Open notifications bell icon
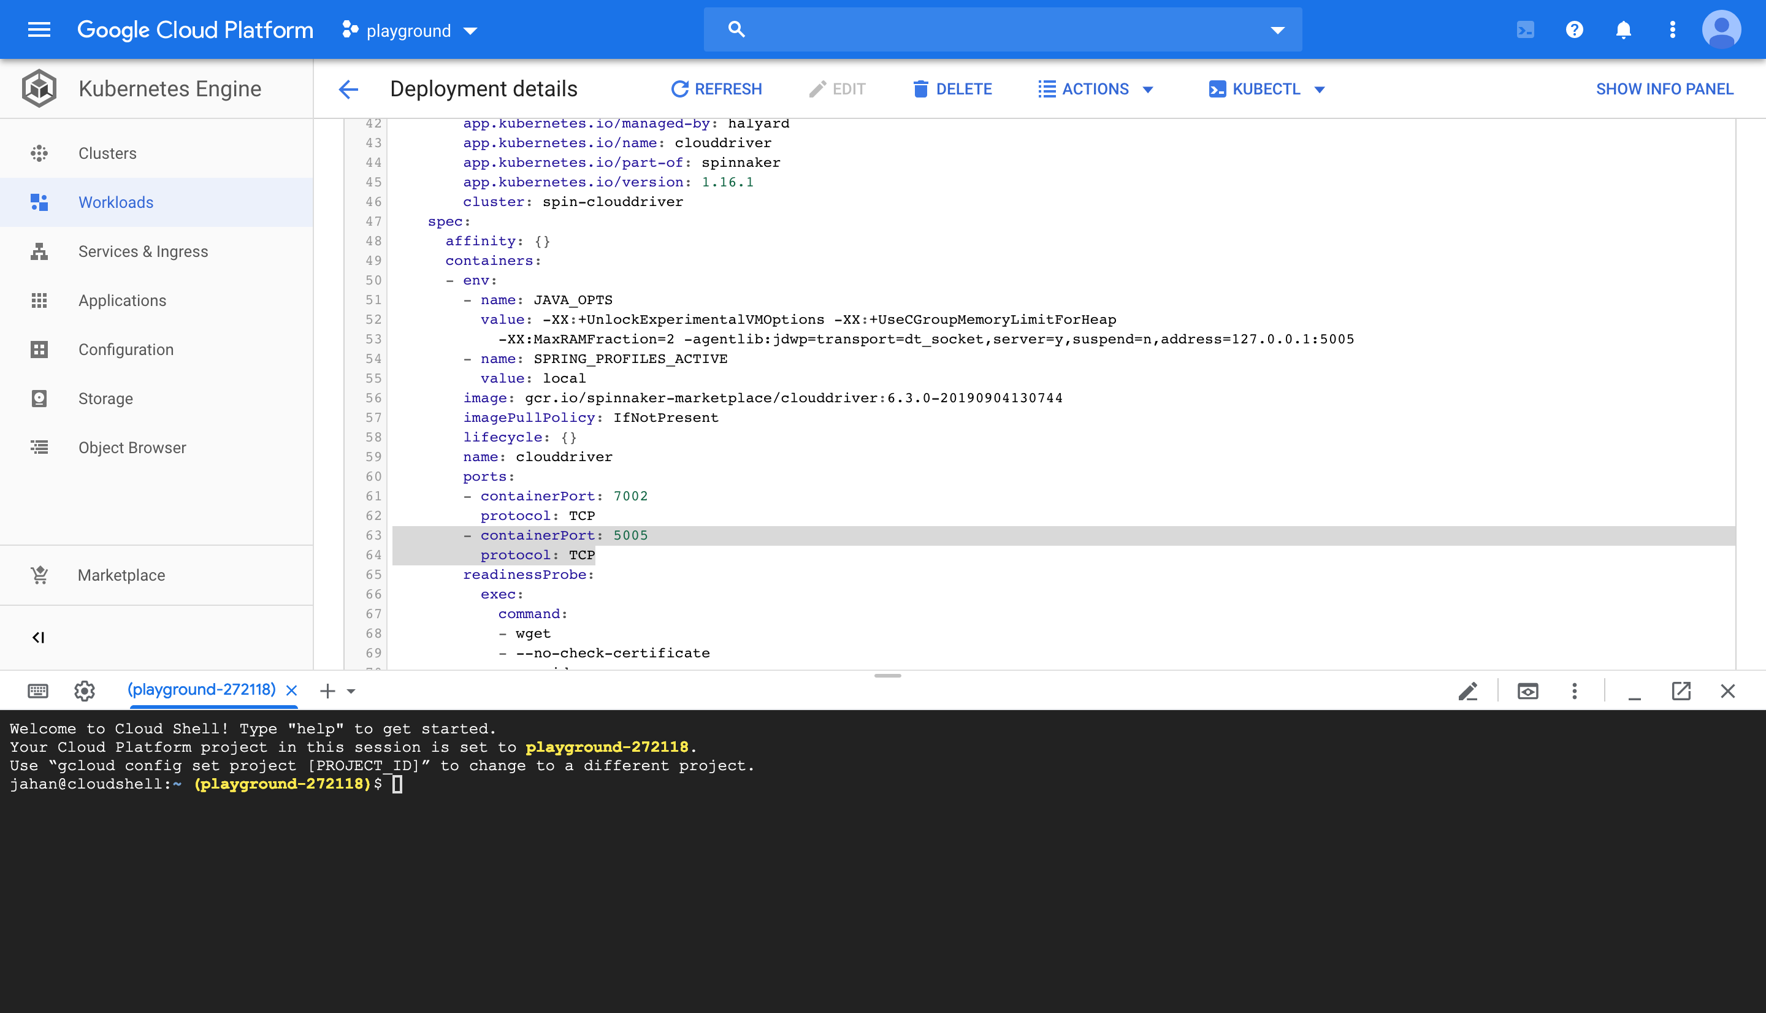Viewport: 1766px width, 1013px height. pos(1623,30)
